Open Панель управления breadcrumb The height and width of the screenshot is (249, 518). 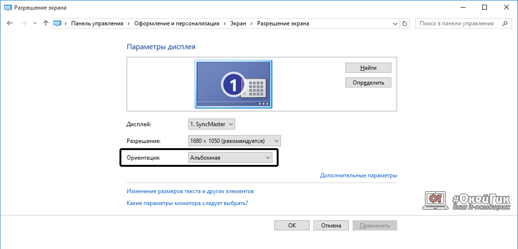(x=97, y=23)
